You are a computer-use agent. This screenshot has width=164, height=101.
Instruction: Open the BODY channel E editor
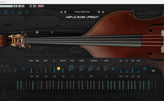point(50,72)
